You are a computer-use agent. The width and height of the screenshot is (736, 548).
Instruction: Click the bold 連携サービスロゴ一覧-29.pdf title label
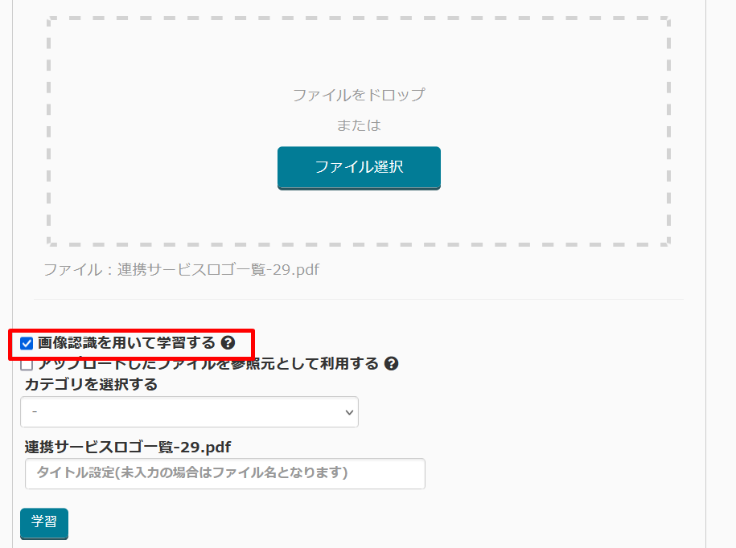tap(128, 447)
